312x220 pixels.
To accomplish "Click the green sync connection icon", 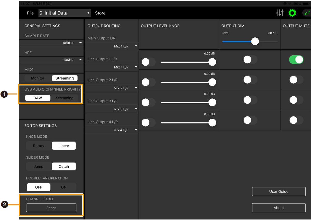I will pos(307,13).
